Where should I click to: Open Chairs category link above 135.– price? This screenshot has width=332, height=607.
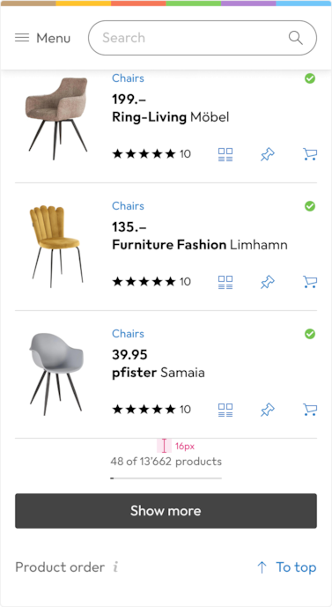[x=128, y=206]
